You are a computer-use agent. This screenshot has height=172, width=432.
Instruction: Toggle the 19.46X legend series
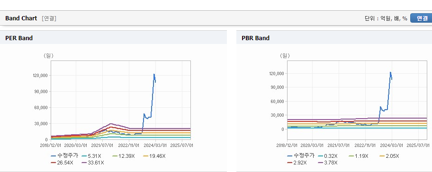pyautogui.click(x=154, y=156)
